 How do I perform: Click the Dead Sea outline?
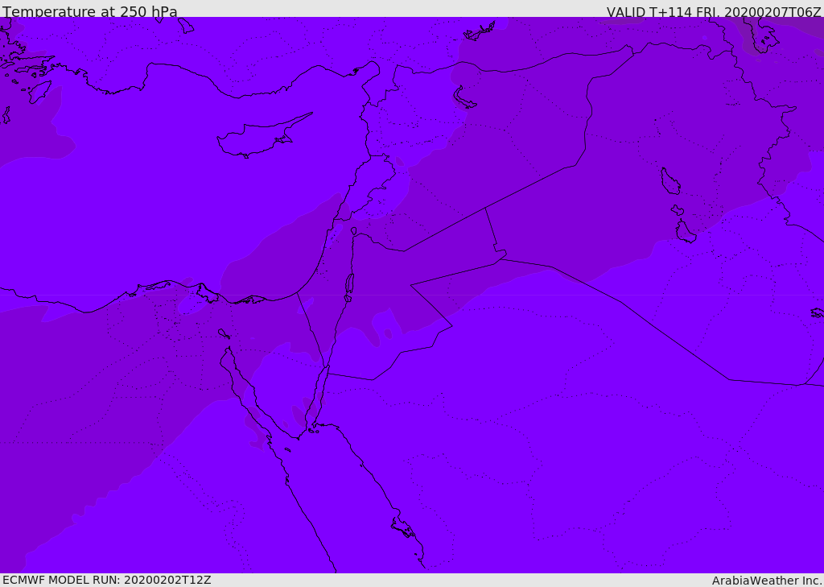[x=349, y=284]
